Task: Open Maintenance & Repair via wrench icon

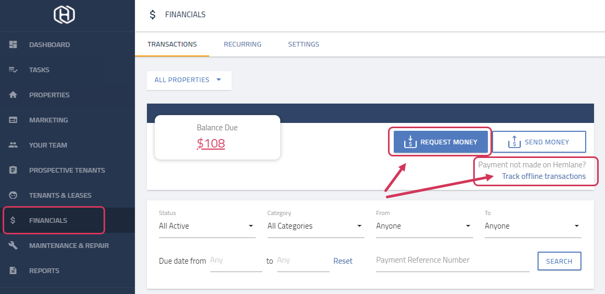Action: click(x=13, y=245)
